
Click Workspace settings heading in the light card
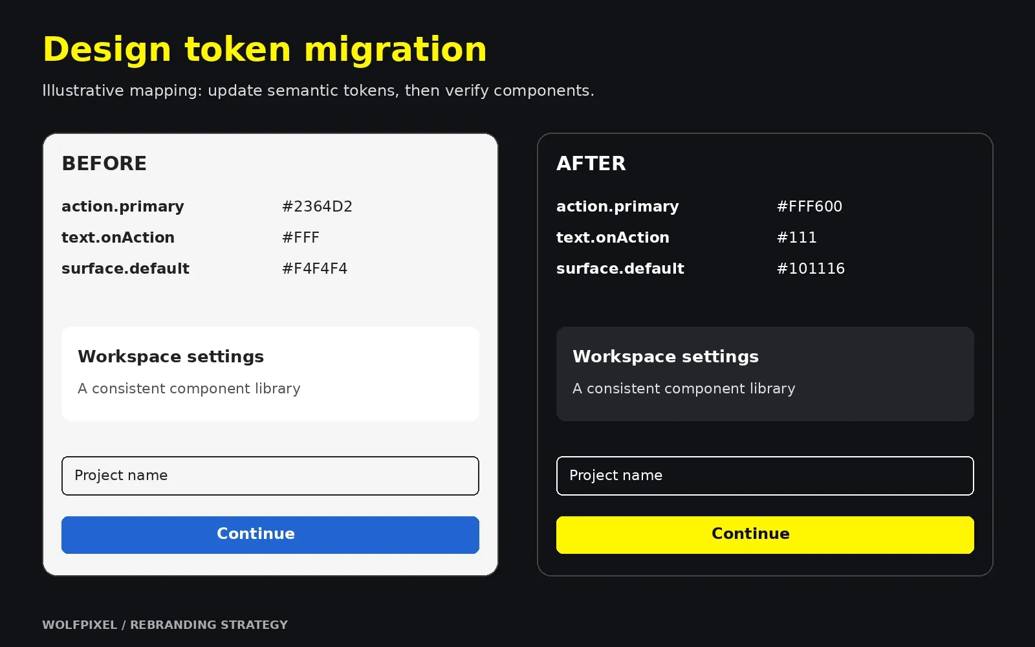[x=171, y=357]
